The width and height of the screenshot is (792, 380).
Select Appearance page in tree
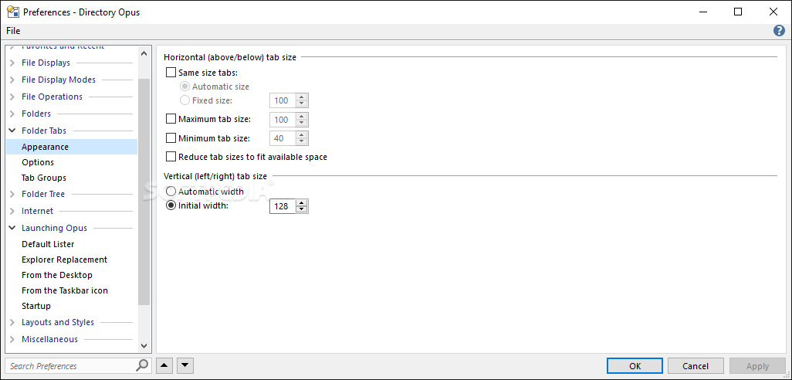[x=72, y=147]
